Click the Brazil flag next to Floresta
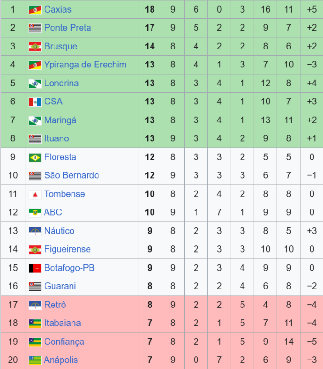Screen dimensions: 323x369 click(35, 157)
